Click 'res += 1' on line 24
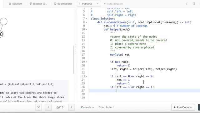The width and height of the screenshot is (200, 113). tap(123, 80)
